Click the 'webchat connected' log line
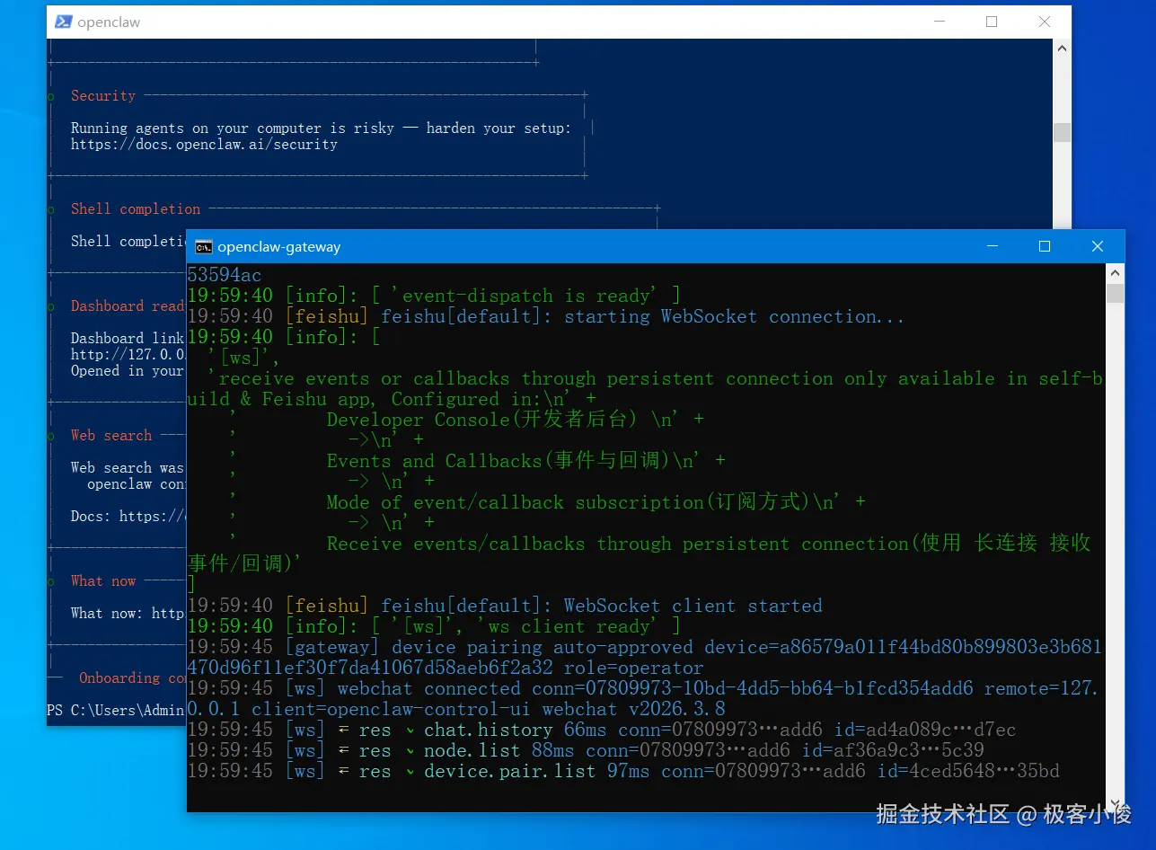Viewport: 1156px width, 850px height. click(x=643, y=699)
